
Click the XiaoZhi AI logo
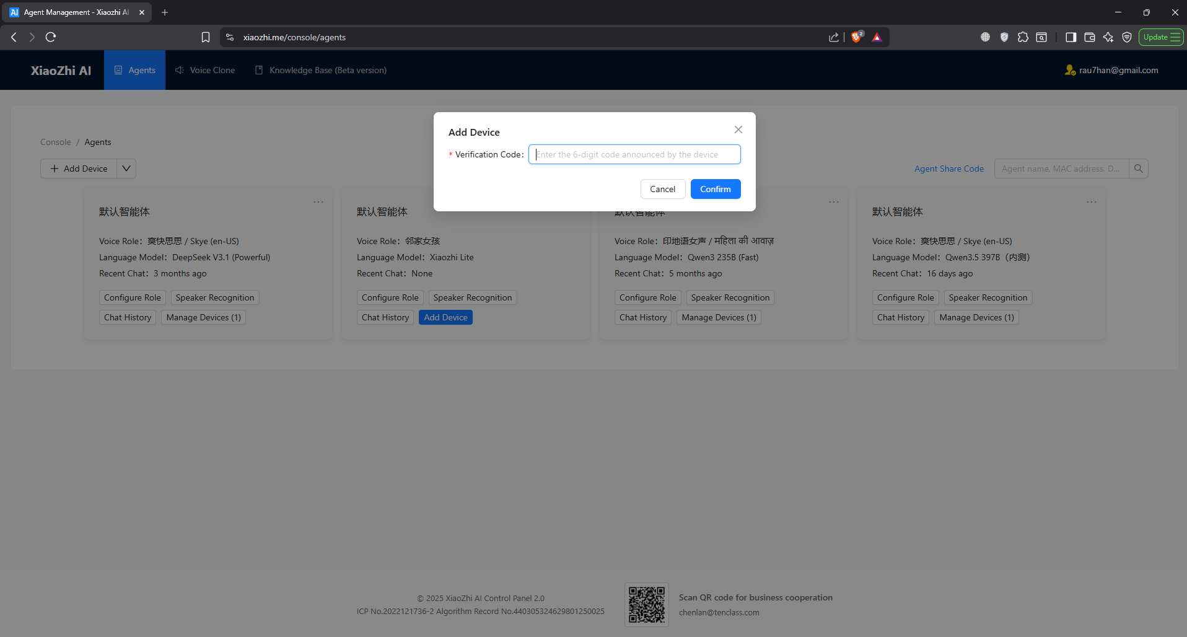pyautogui.click(x=61, y=71)
